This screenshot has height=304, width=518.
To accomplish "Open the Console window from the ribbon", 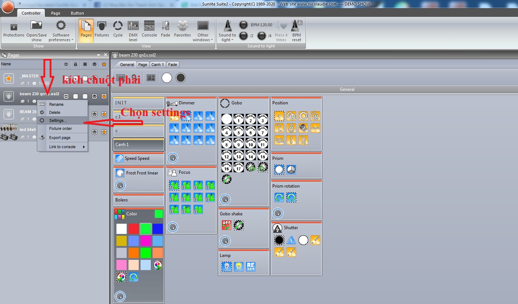I will tap(149, 30).
